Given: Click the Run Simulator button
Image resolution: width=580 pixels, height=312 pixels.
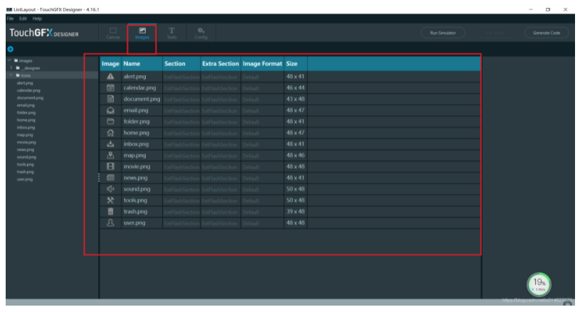Looking at the screenshot, I should [x=443, y=33].
